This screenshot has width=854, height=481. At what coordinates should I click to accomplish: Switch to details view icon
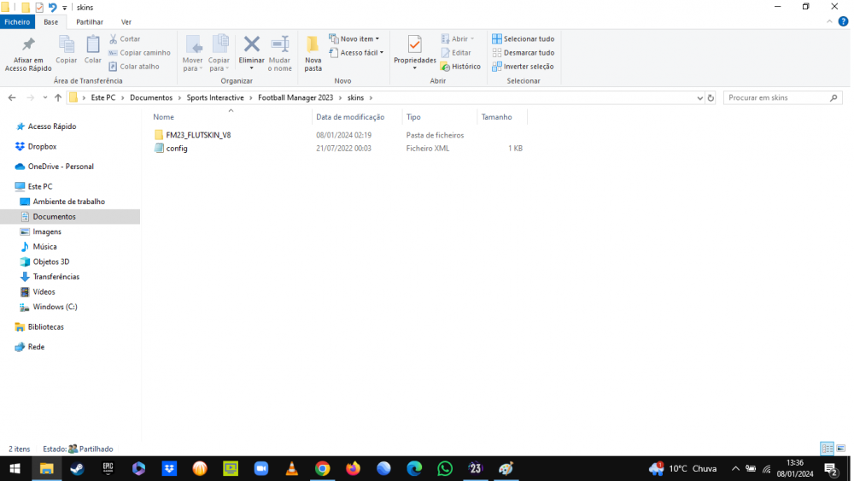(x=827, y=449)
